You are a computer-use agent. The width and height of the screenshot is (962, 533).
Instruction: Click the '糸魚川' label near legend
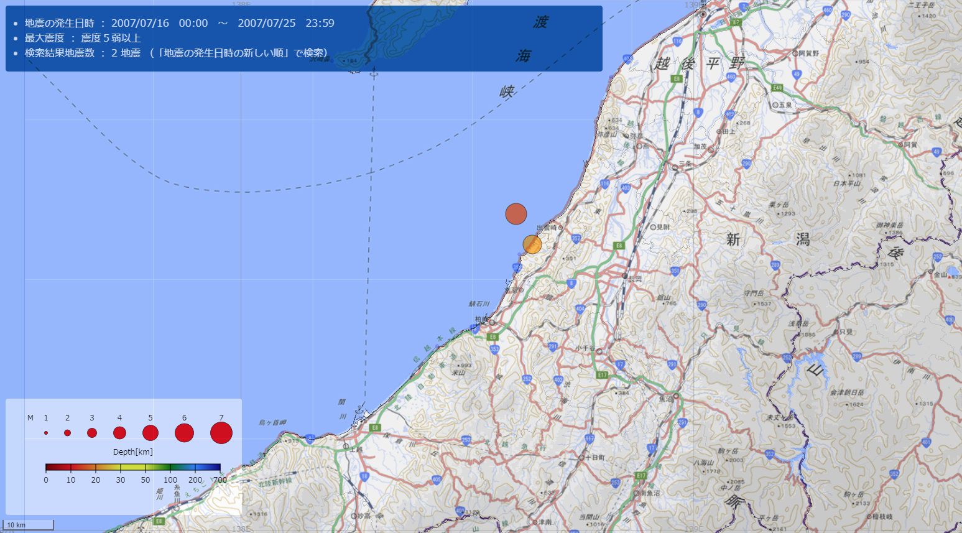(x=177, y=494)
